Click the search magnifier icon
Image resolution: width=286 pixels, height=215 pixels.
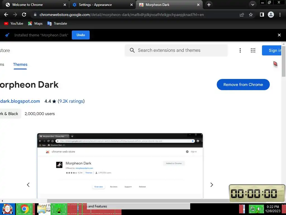(x=132, y=50)
